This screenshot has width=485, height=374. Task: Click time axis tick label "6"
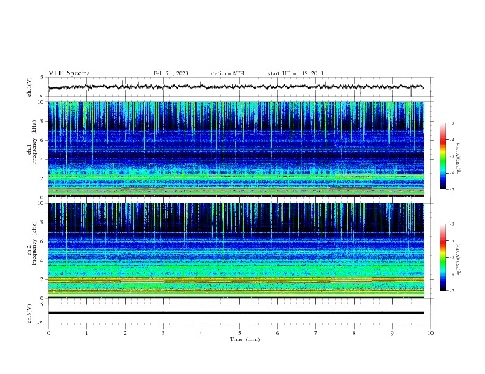pos(277,333)
